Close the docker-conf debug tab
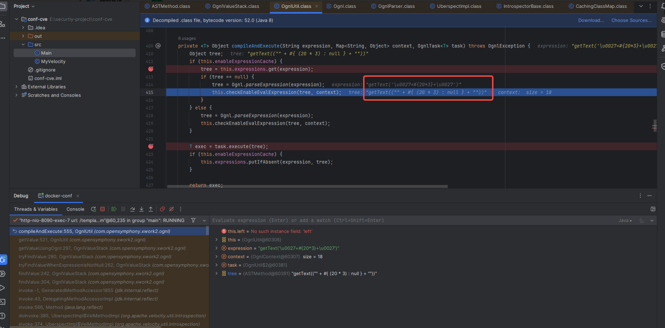Image resolution: width=665 pixels, height=328 pixels. pos(78,196)
